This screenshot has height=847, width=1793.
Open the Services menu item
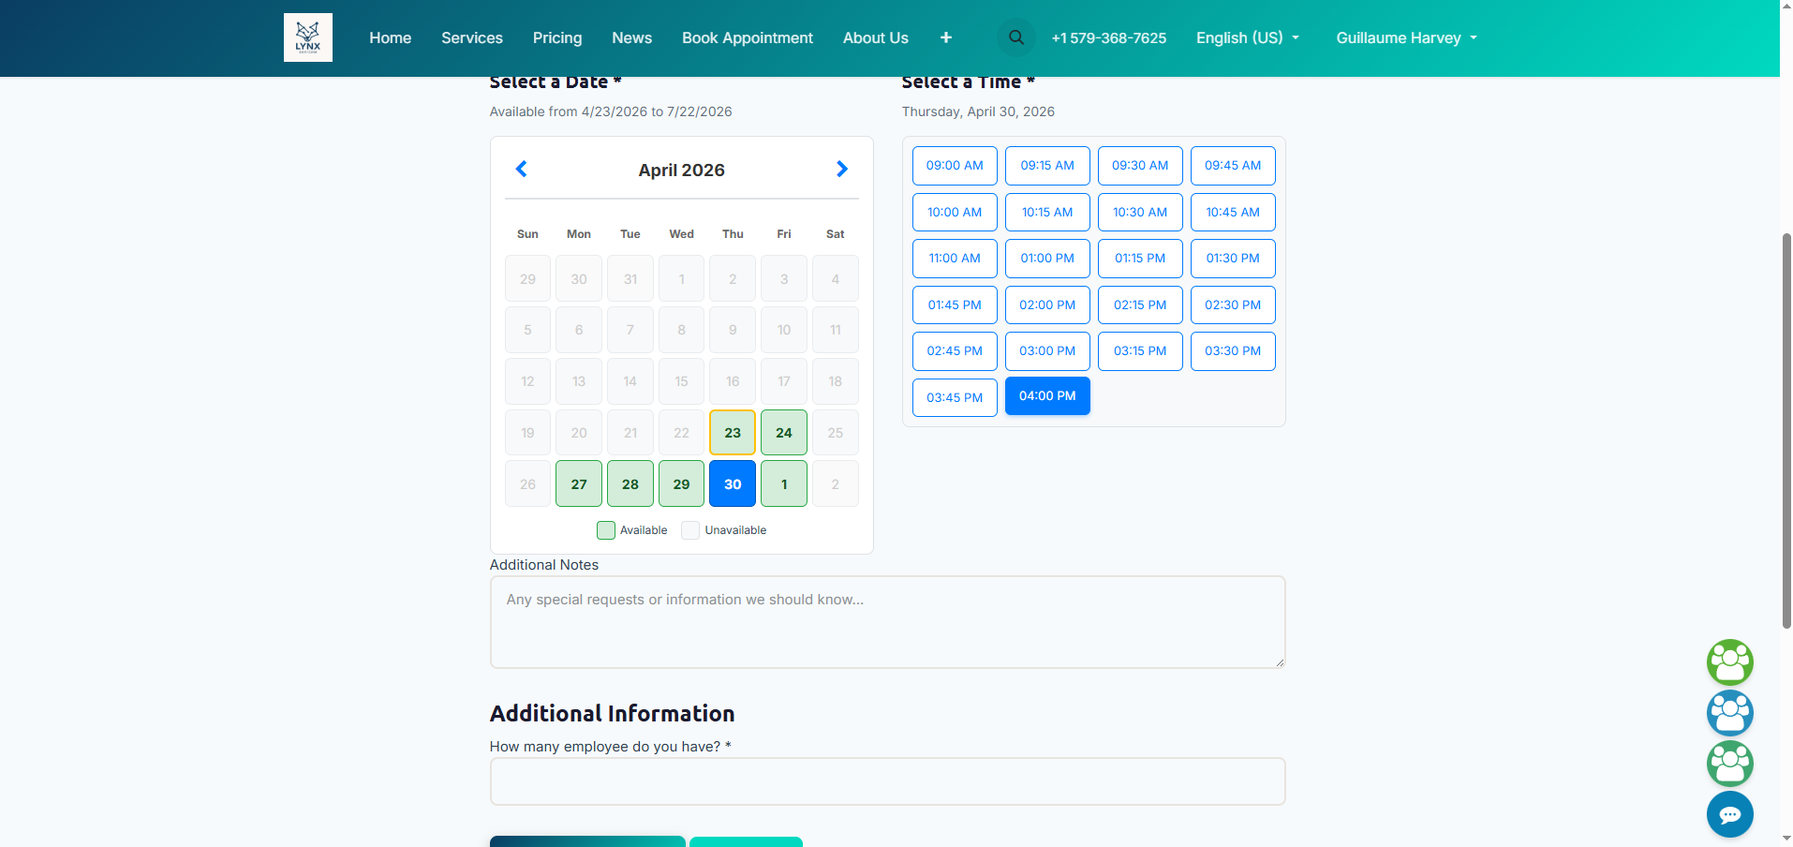coord(472,37)
